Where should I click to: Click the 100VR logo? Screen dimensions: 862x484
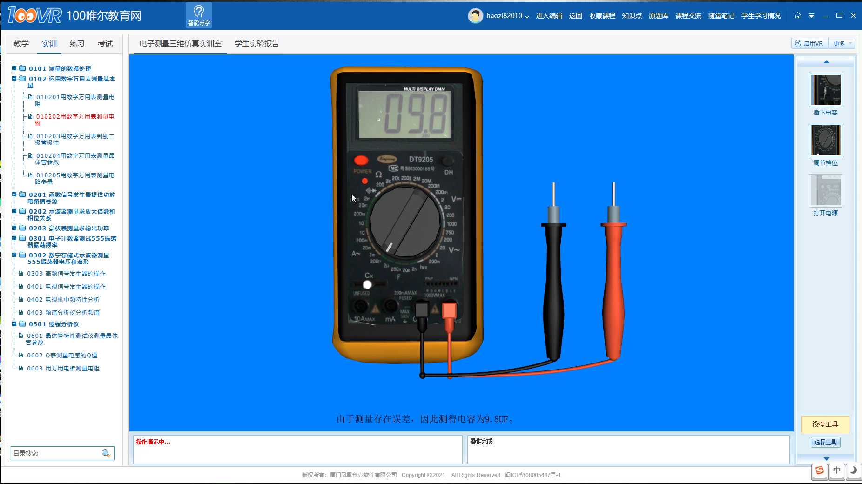tap(34, 15)
